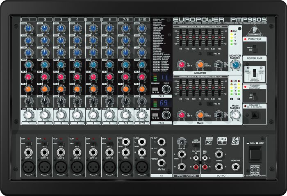This screenshot has height=196, width=287.
Task: Click the Main EQ 160 Hz fader
Action: point(187,88)
